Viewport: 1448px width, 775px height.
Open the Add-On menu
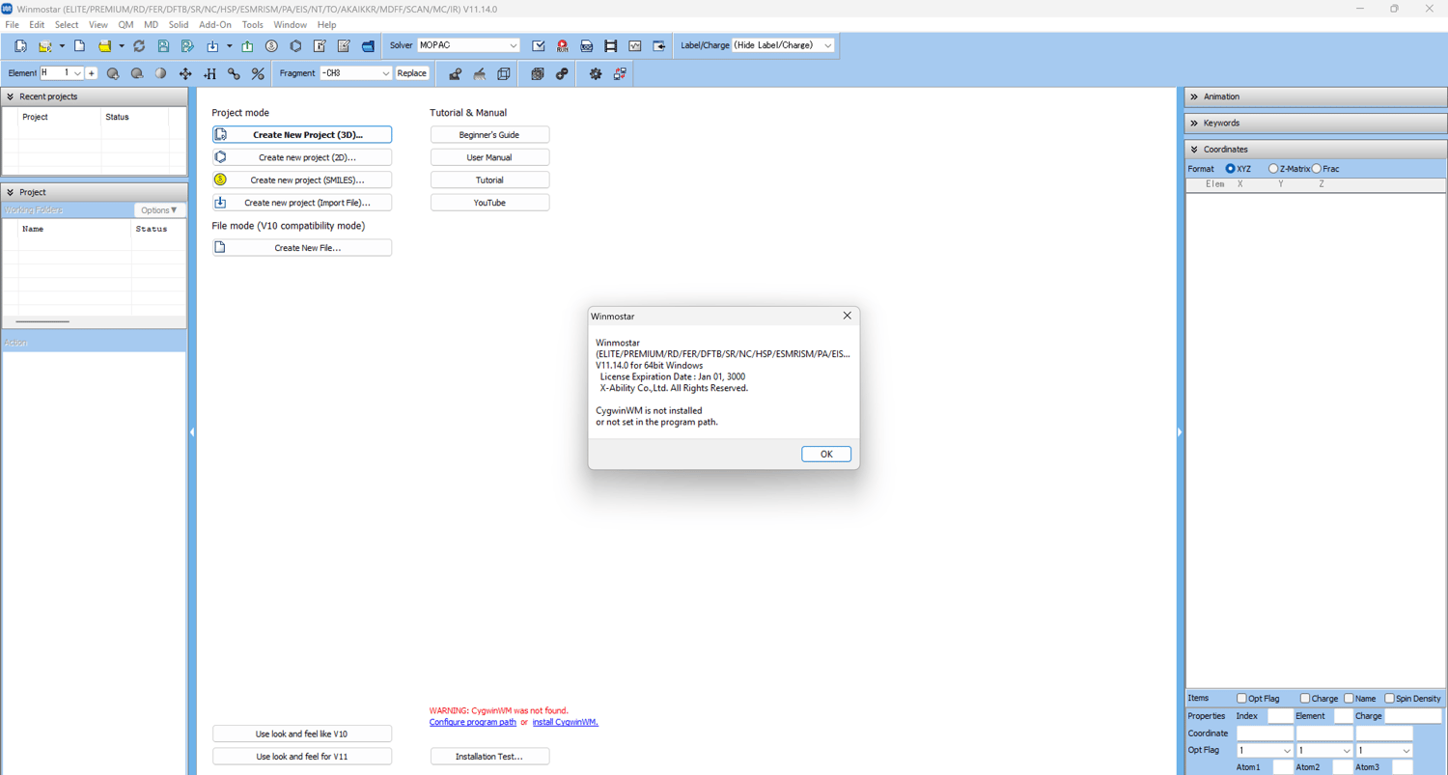pos(215,25)
